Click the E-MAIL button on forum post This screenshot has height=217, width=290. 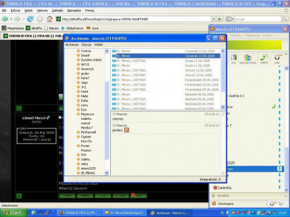(121, 196)
